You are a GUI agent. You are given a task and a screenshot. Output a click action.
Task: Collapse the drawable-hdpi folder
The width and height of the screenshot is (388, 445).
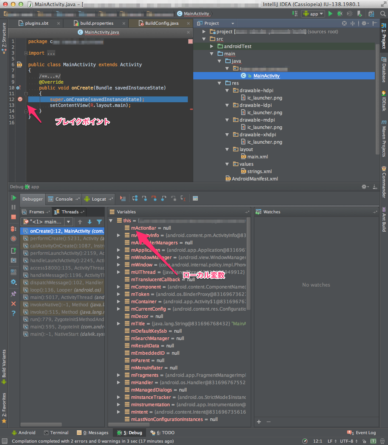227,90
